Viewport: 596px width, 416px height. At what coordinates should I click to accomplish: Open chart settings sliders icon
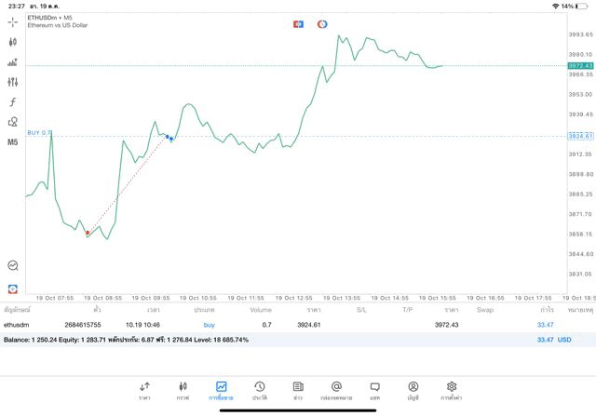tap(12, 82)
